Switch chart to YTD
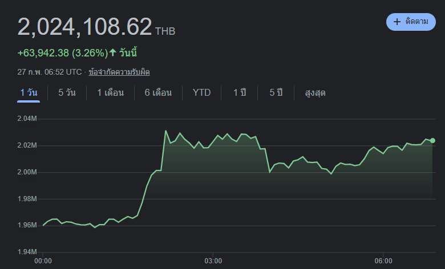The height and width of the screenshot is (269, 445). [201, 93]
